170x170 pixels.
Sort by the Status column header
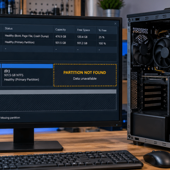coord(9,29)
